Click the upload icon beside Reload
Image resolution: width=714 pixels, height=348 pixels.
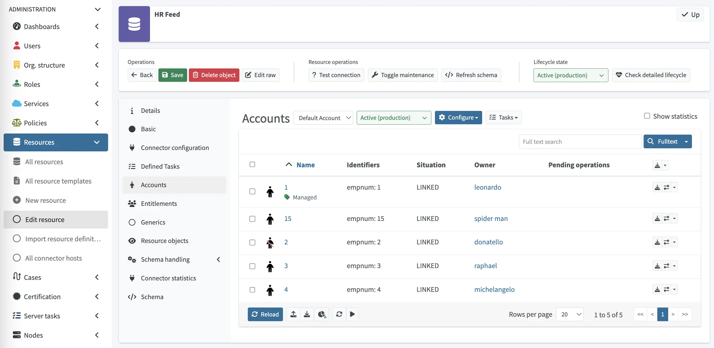pos(293,314)
